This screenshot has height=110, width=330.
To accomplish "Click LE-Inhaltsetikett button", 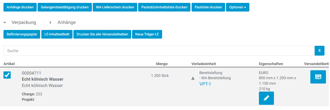I will [57, 34].
